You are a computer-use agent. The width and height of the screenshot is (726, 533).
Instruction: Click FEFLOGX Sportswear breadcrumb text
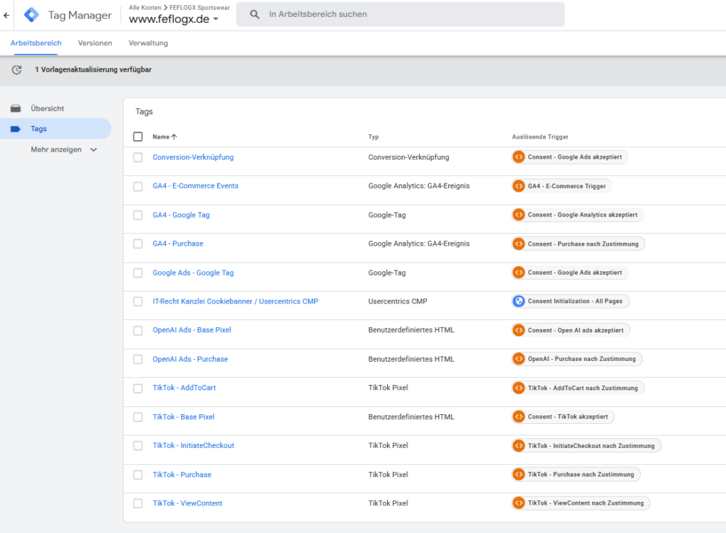[199, 7]
